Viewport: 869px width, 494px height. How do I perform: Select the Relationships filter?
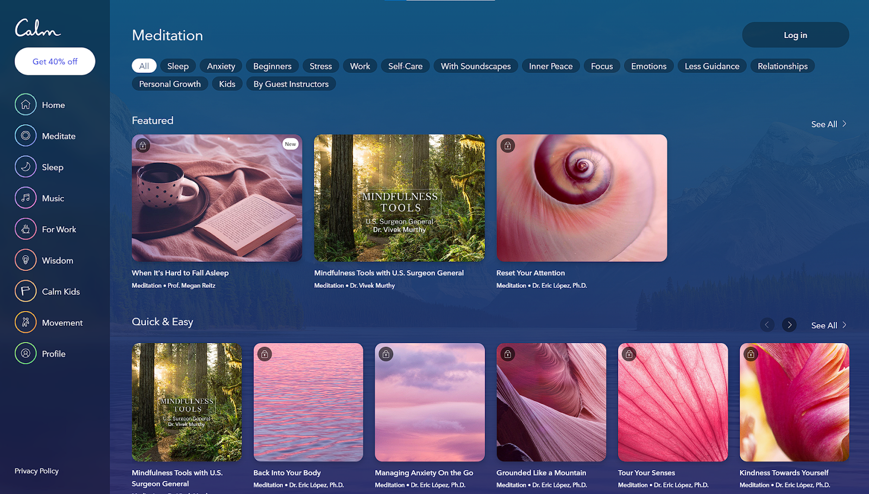(783, 66)
